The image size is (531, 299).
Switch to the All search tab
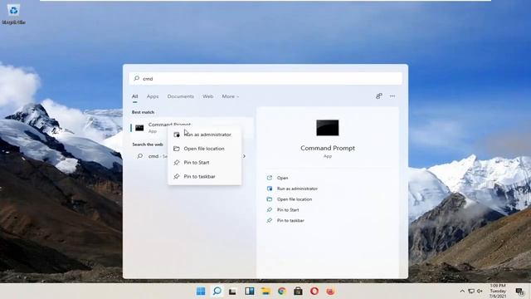[x=134, y=96]
